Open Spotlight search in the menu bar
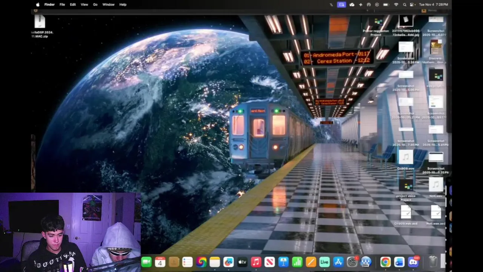The height and width of the screenshot is (272, 483). point(405,5)
